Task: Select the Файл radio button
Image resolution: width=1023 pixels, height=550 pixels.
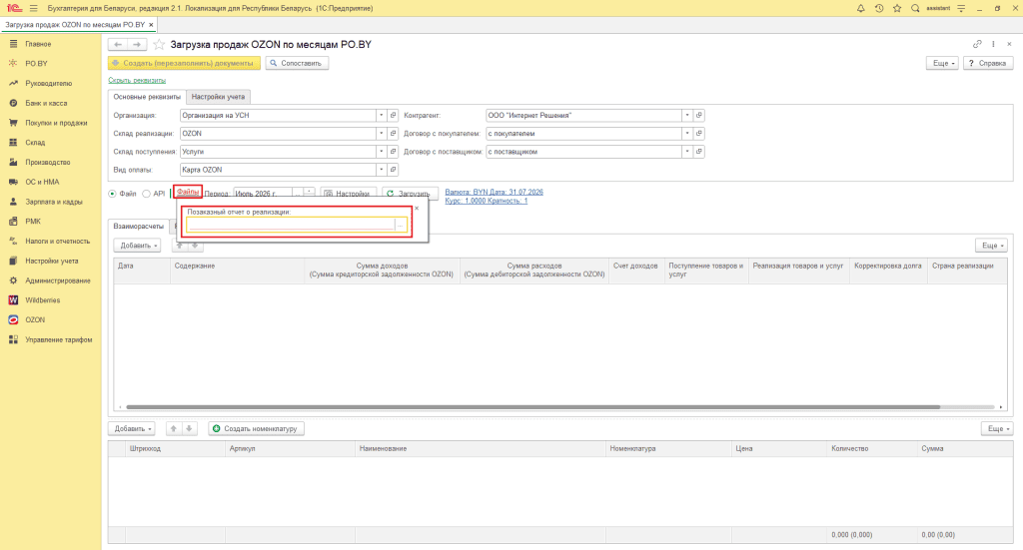Action: pos(112,194)
